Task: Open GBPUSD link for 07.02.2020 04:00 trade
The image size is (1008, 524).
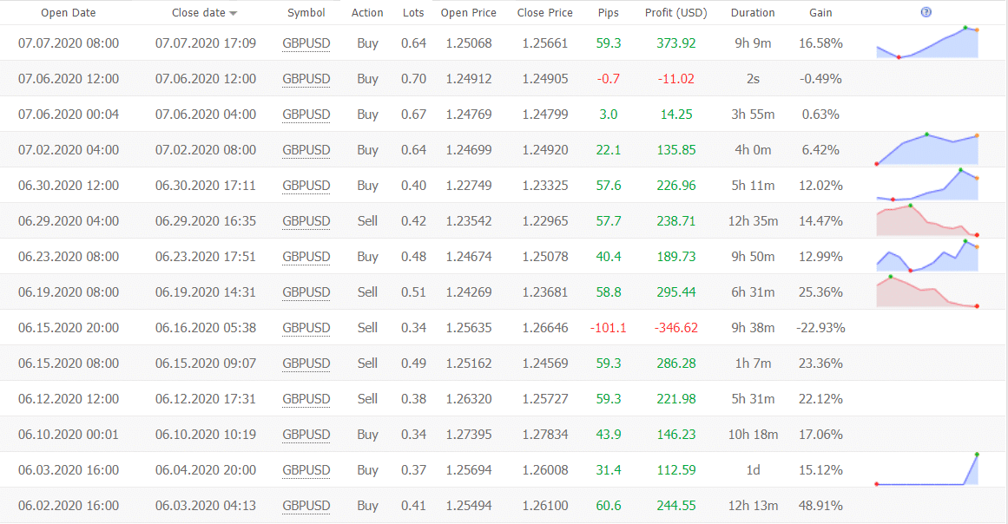Action: 306,150
